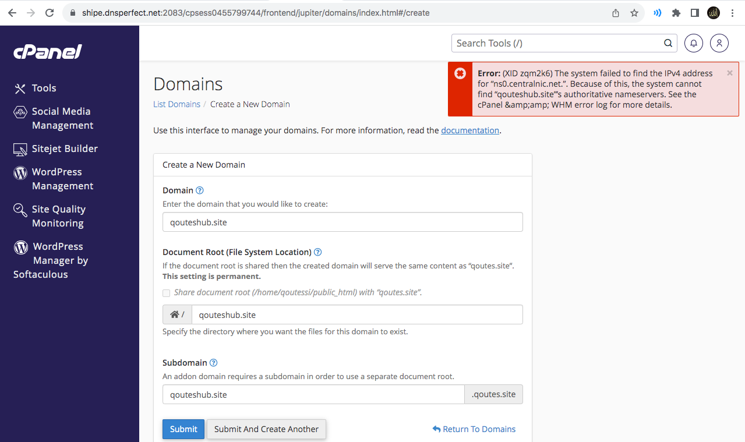Screen dimensions: 745x442
Task: Click the blue Submit button
Action: coord(183,429)
